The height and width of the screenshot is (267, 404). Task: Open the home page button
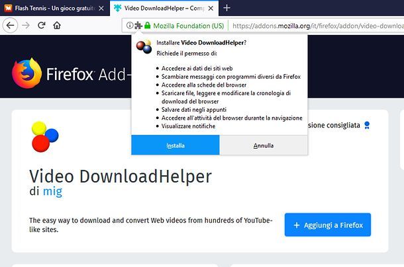[57, 26]
